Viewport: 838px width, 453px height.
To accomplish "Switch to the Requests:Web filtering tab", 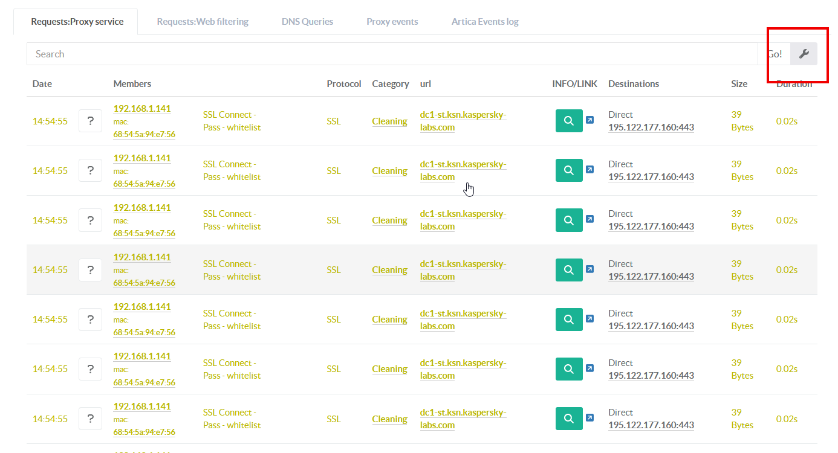I will click(x=203, y=22).
